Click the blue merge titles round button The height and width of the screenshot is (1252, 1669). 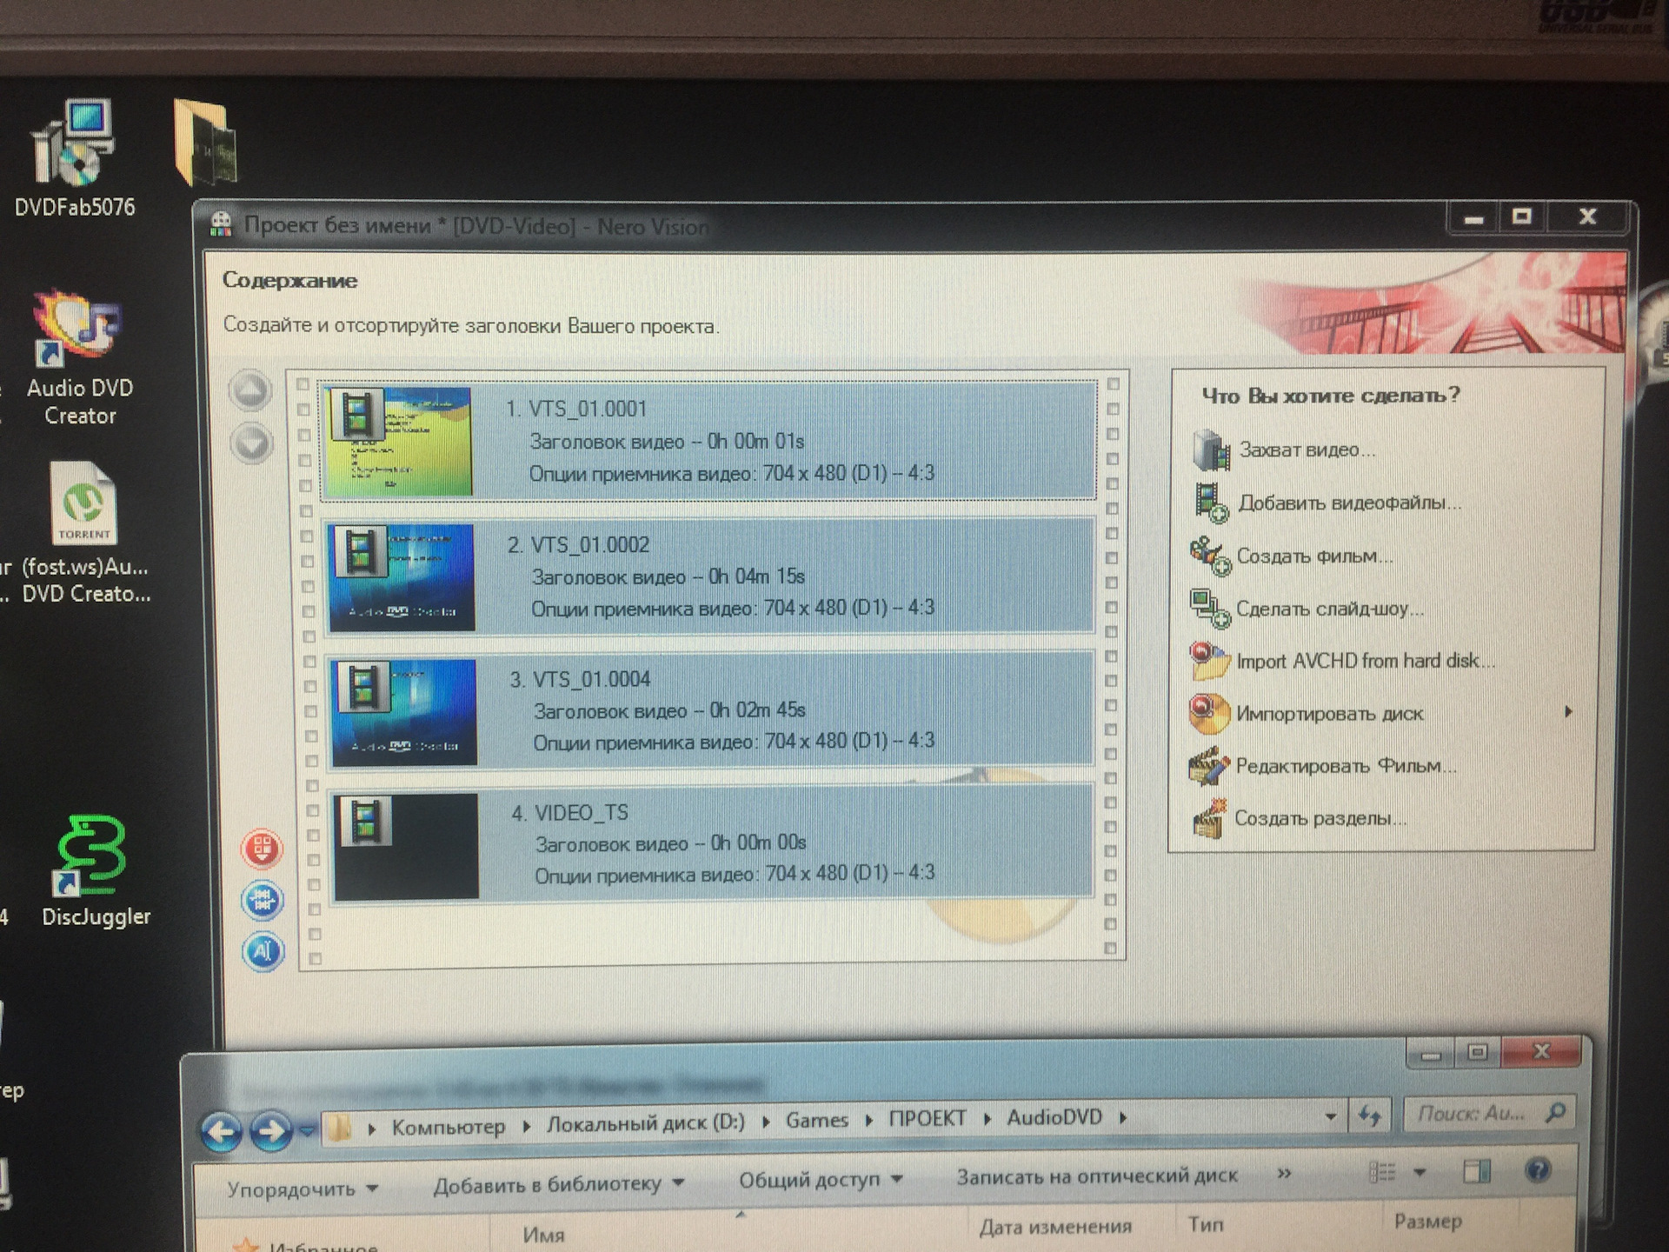point(262,901)
